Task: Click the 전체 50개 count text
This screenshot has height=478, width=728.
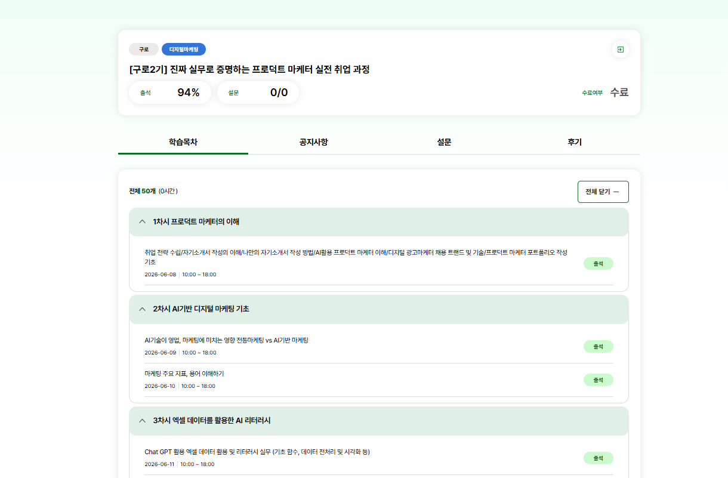Action: click(143, 192)
